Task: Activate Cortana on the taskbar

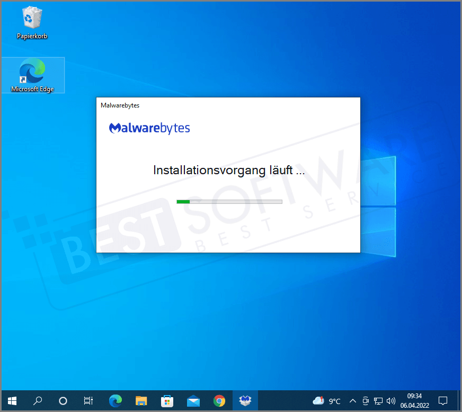Action: coord(63,401)
